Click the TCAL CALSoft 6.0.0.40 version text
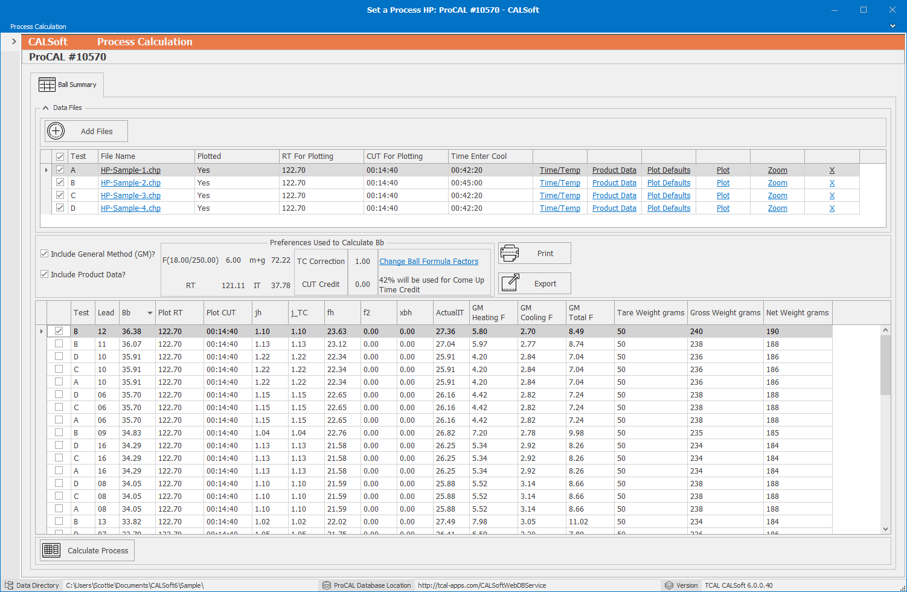 coord(739,585)
